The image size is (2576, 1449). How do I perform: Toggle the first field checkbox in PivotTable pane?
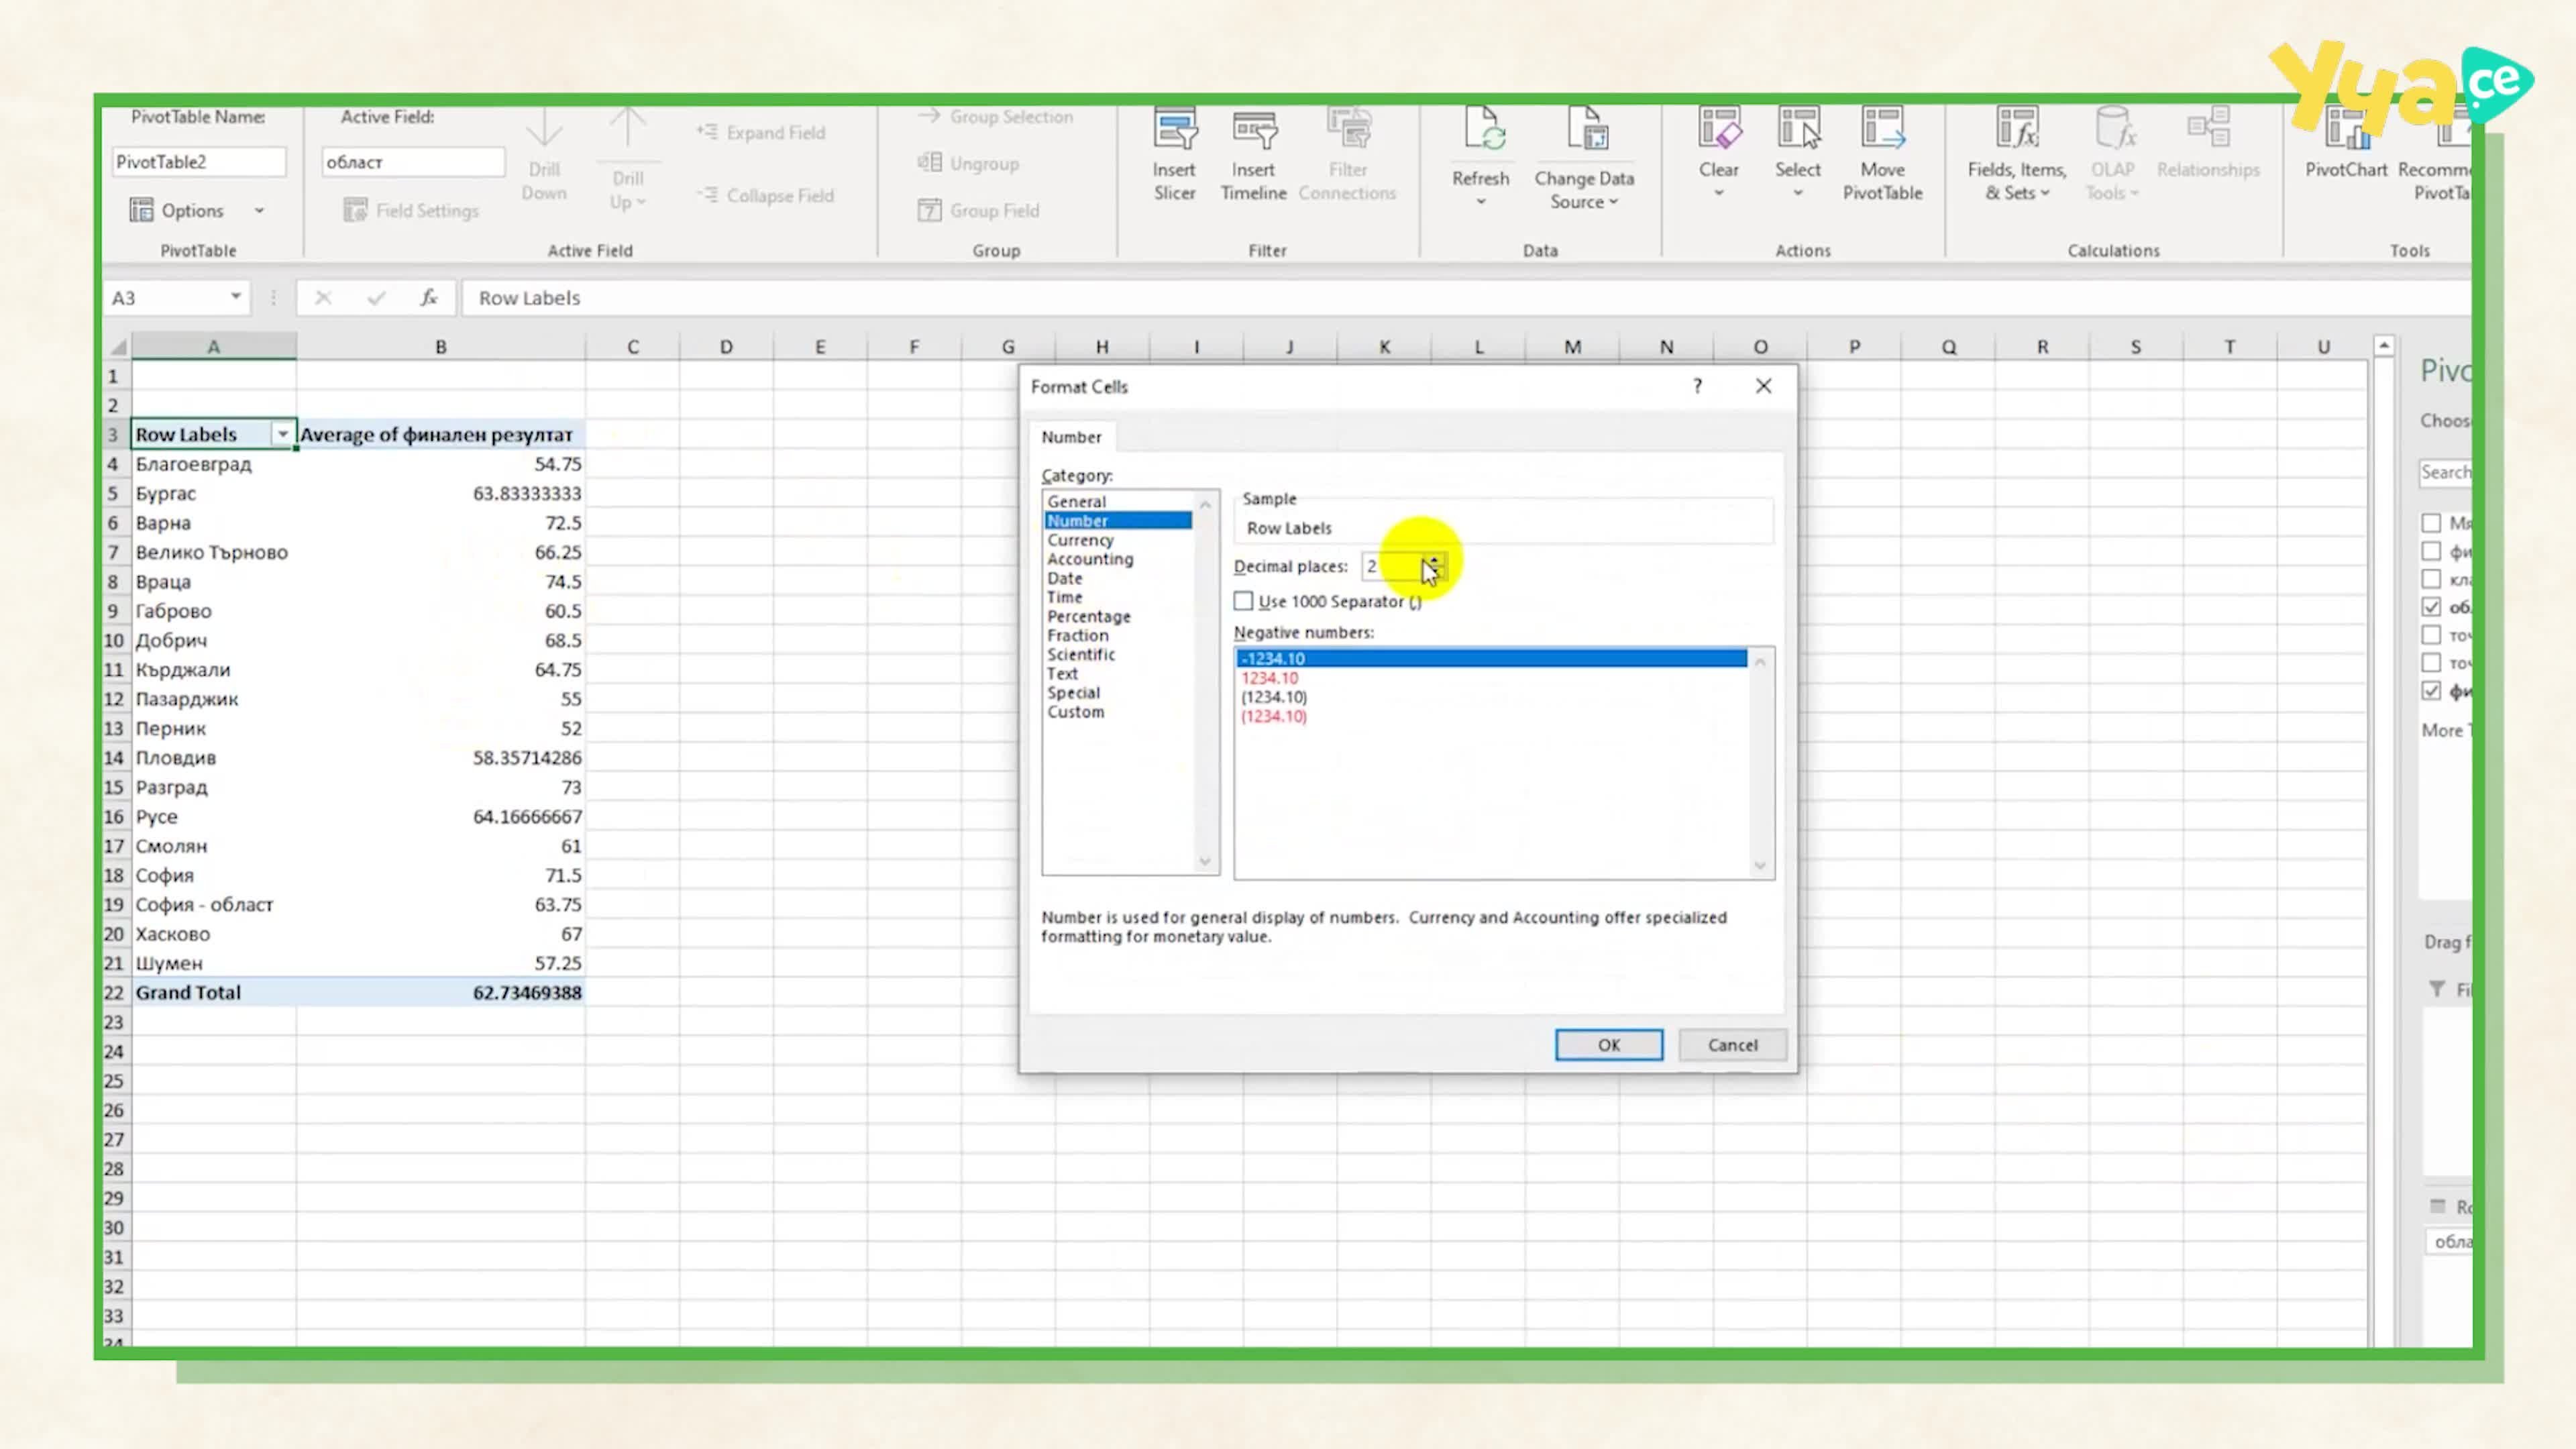point(2431,523)
